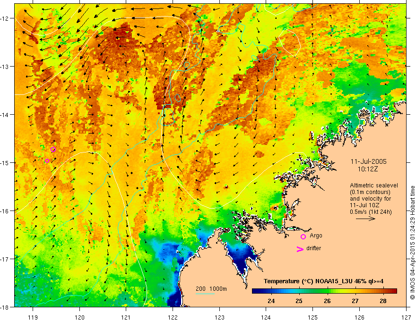416x321 pixels.
Task: Click the '200 1000m' isobath label
Action: pyautogui.click(x=211, y=289)
